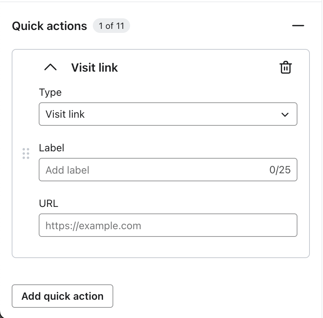
Task: Select the 'Visit link' value in Type box
Action: coord(65,114)
